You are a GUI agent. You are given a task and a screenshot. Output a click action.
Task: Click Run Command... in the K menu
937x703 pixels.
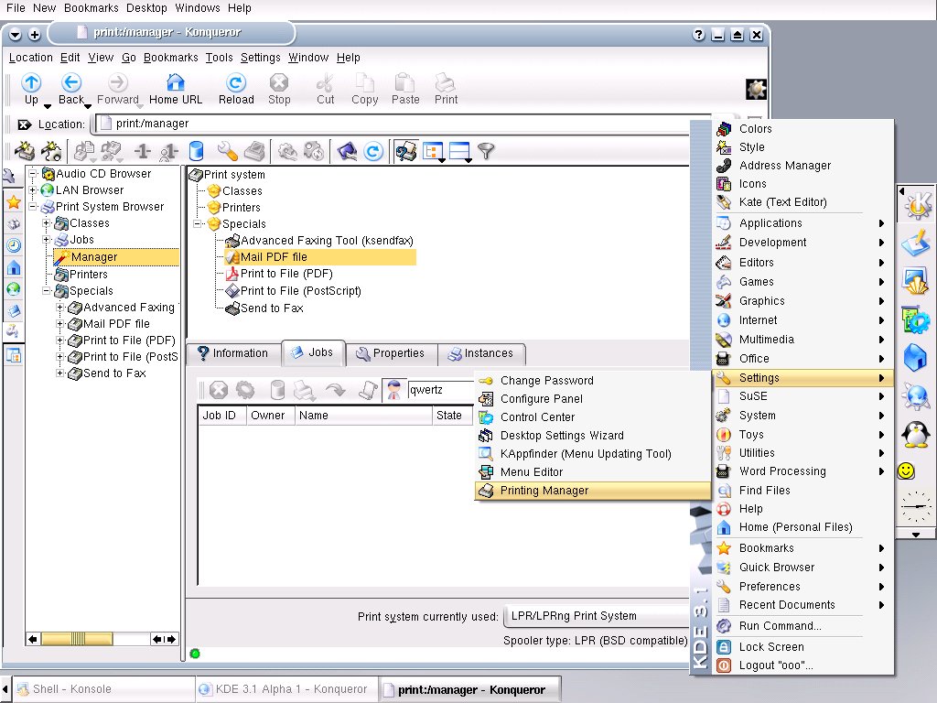[802, 626]
